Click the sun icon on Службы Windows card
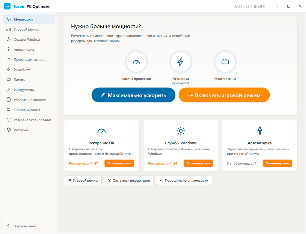The image size is (306, 234). (x=181, y=131)
